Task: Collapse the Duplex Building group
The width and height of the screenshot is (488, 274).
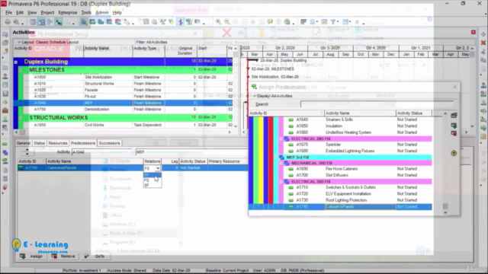Action: point(16,62)
